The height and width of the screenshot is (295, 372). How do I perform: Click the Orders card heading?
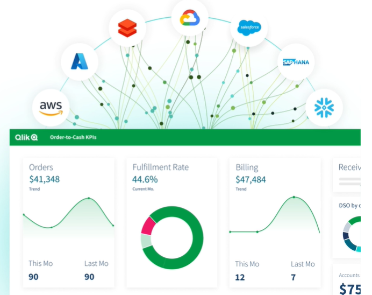(41, 167)
